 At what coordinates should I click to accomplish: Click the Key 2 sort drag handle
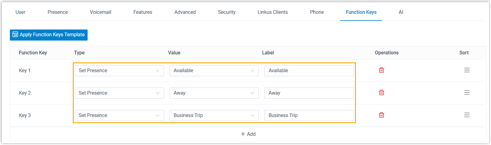467,92
